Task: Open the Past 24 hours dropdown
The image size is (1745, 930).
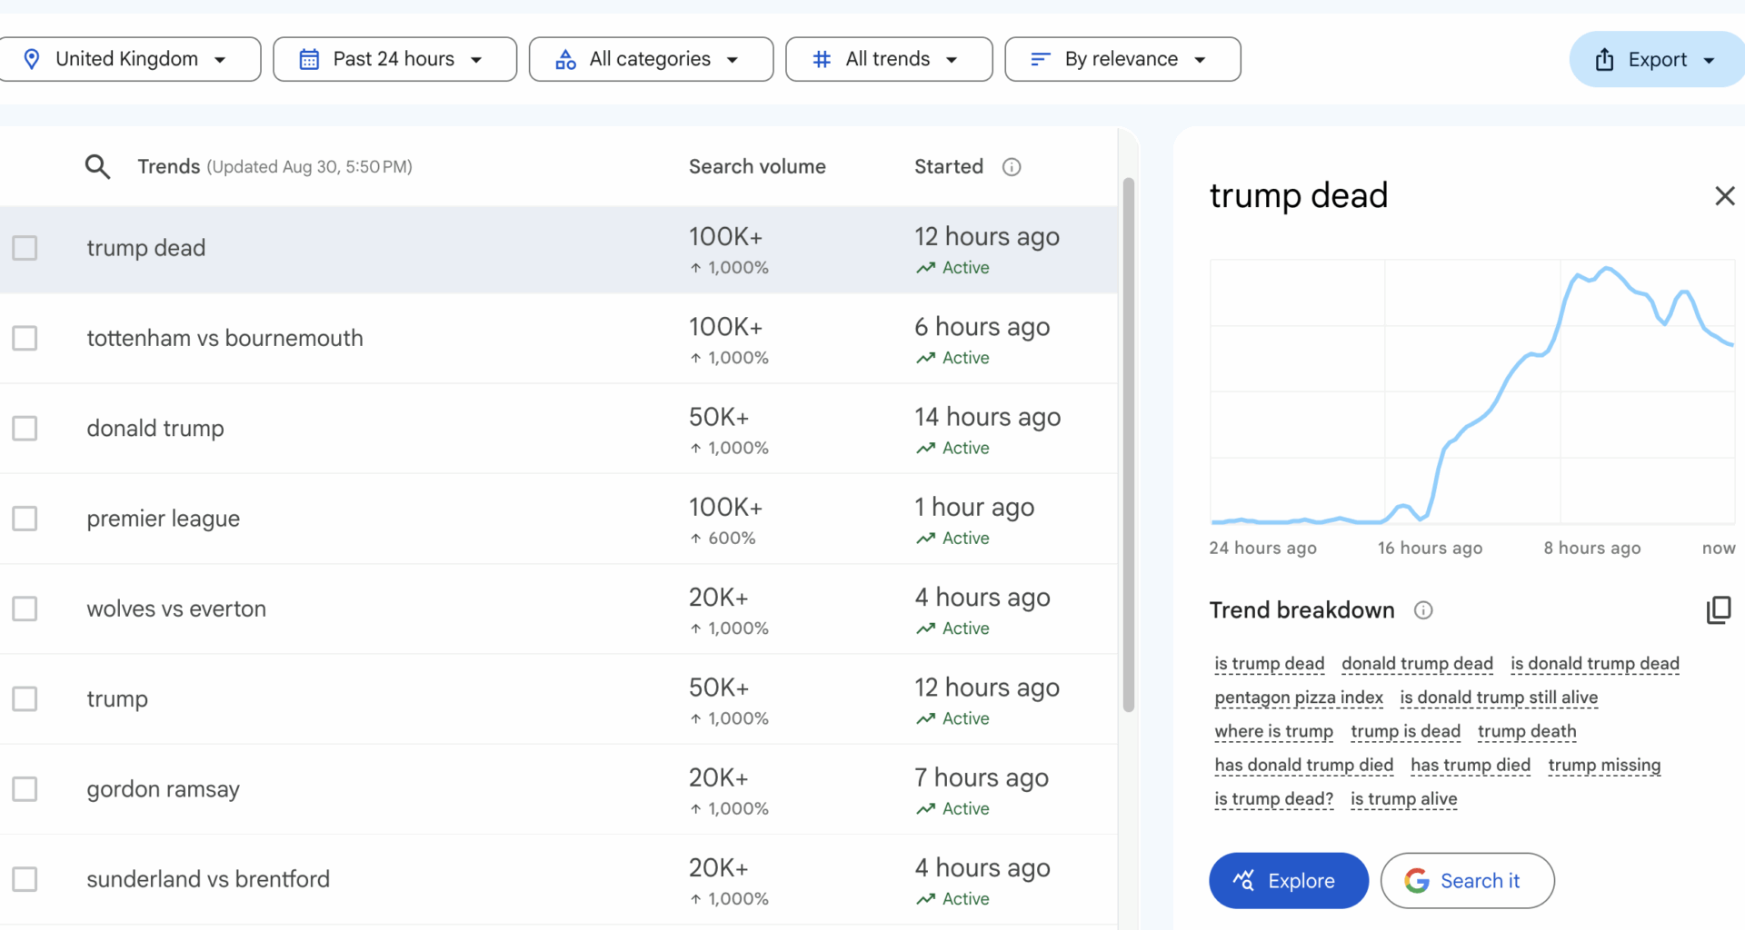Action: coord(394,59)
